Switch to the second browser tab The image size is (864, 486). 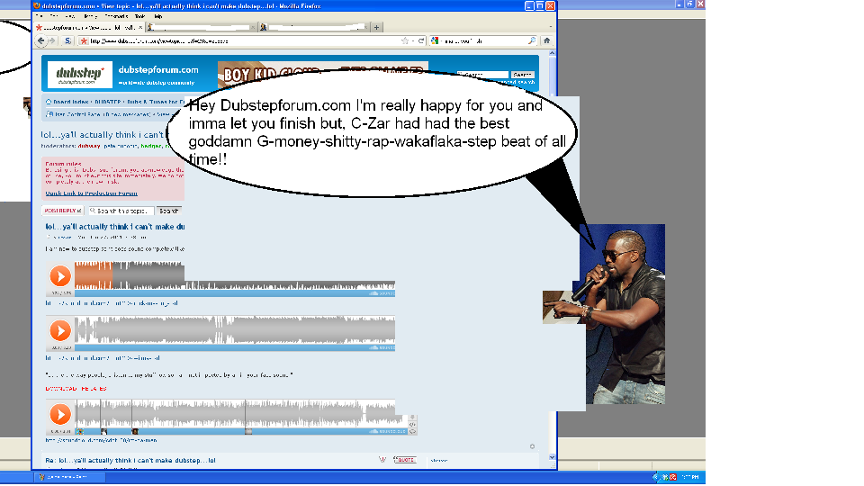pyautogui.click(x=201, y=27)
